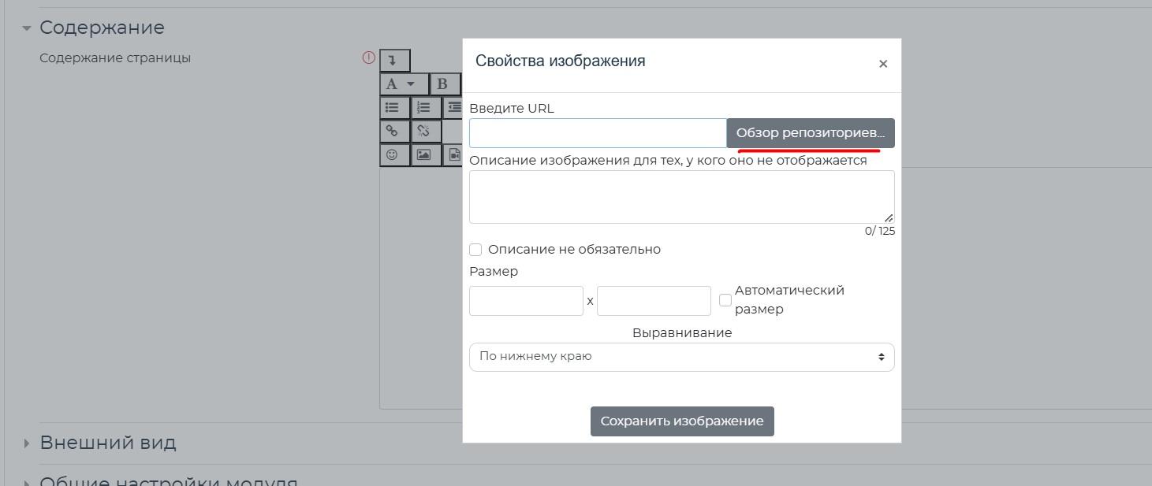Screen dimensions: 1152x486
Task: Insert an unordered bullet list
Action: pos(393,108)
